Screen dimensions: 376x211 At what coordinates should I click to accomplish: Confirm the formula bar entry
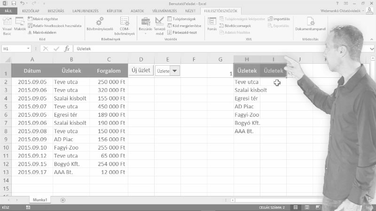tap(56, 49)
